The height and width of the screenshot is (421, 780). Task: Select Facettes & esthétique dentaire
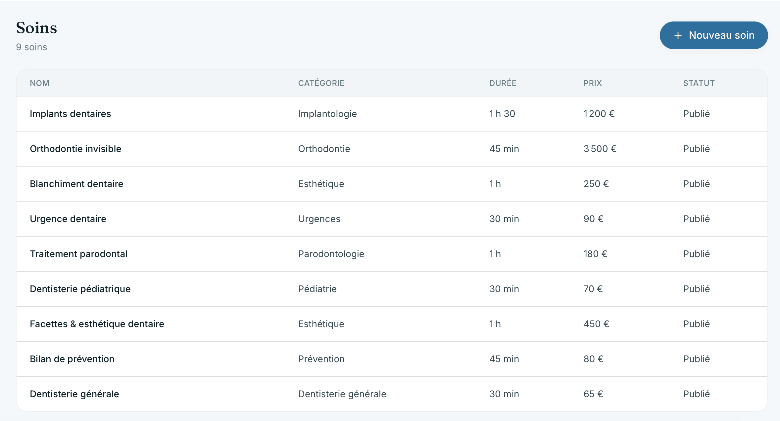click(x=97, y=324)
